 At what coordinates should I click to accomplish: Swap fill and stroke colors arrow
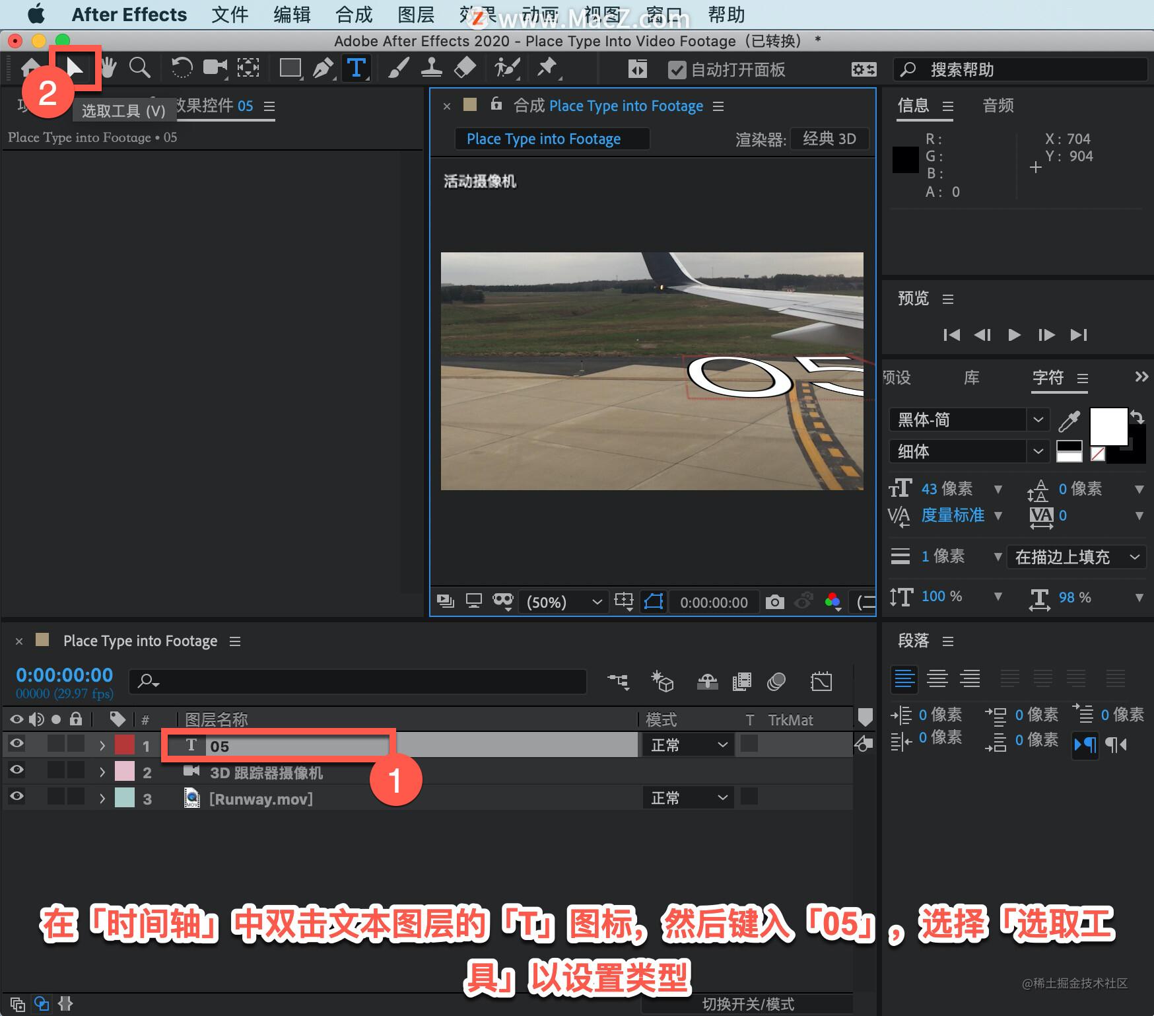click(1137, 417)
